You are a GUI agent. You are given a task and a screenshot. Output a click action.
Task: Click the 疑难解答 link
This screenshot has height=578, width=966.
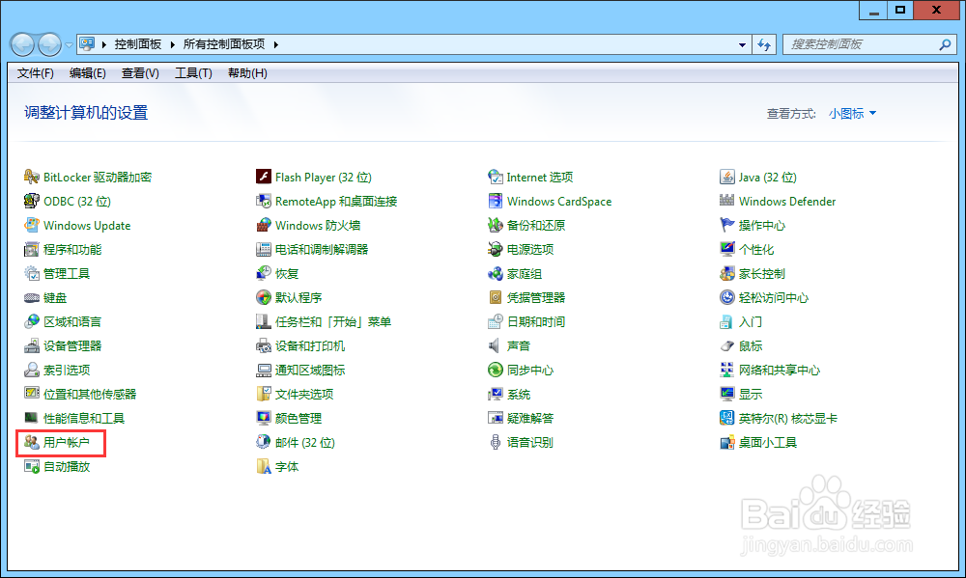tap(529, 419)
